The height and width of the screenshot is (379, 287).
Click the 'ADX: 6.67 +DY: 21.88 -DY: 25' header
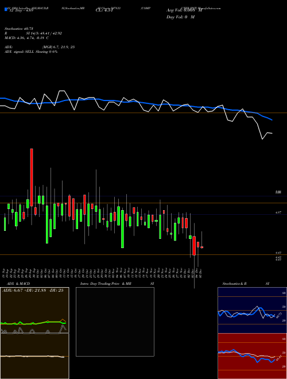(33, 290)
